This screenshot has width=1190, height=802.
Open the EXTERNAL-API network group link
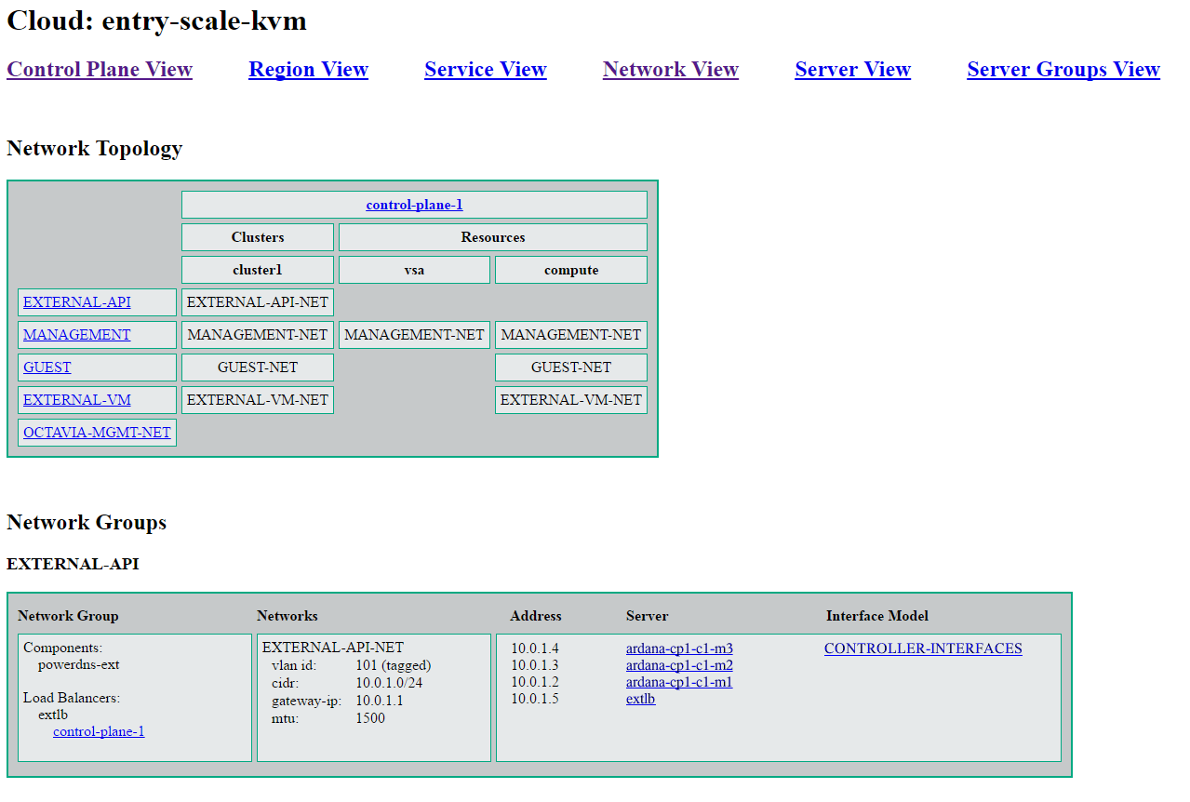[77, 302]
